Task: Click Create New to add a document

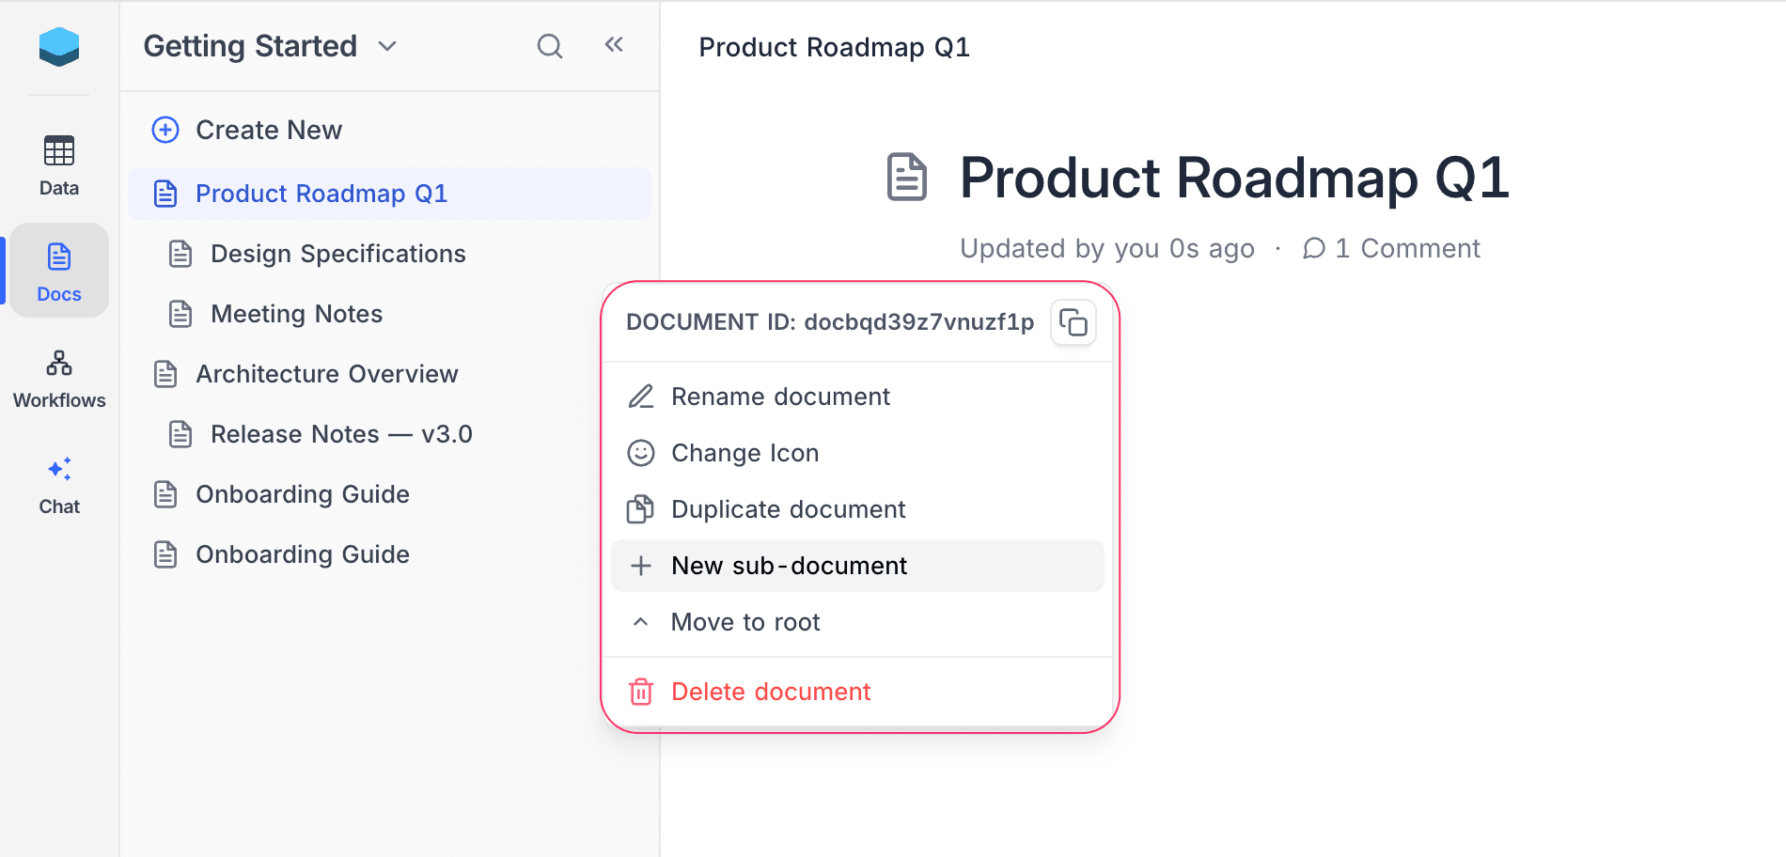Action: (268, 130)
